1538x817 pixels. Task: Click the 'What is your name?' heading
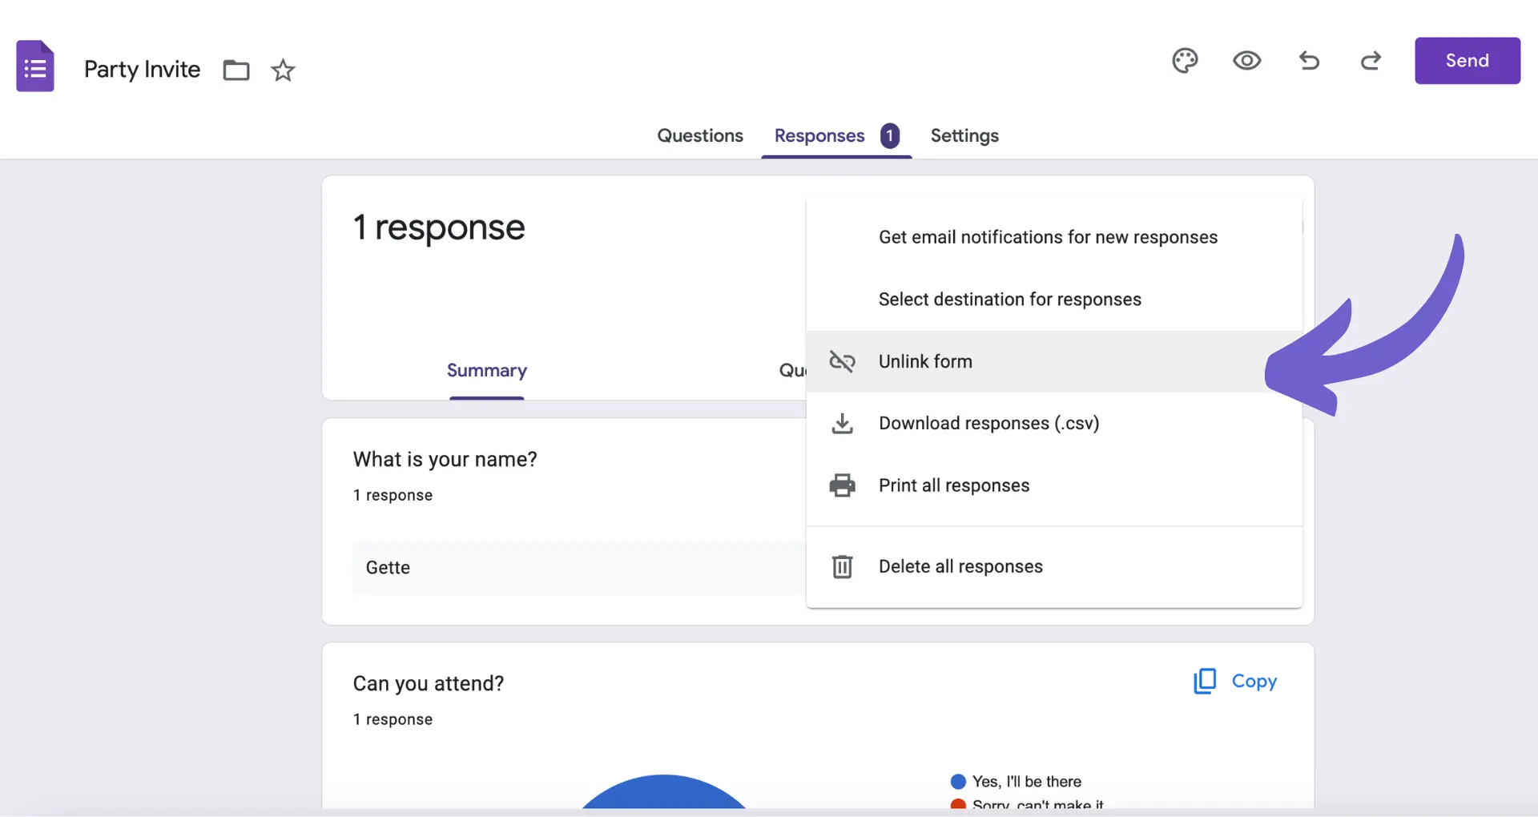click(x=445, y=459)
